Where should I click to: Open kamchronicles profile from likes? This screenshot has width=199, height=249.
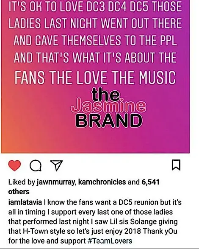click(x=102, y=182)
